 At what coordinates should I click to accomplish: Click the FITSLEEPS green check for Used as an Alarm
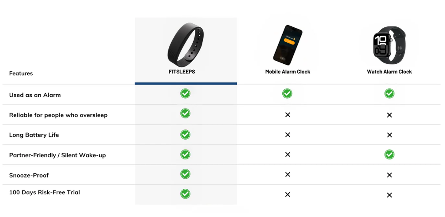(185, 93)
